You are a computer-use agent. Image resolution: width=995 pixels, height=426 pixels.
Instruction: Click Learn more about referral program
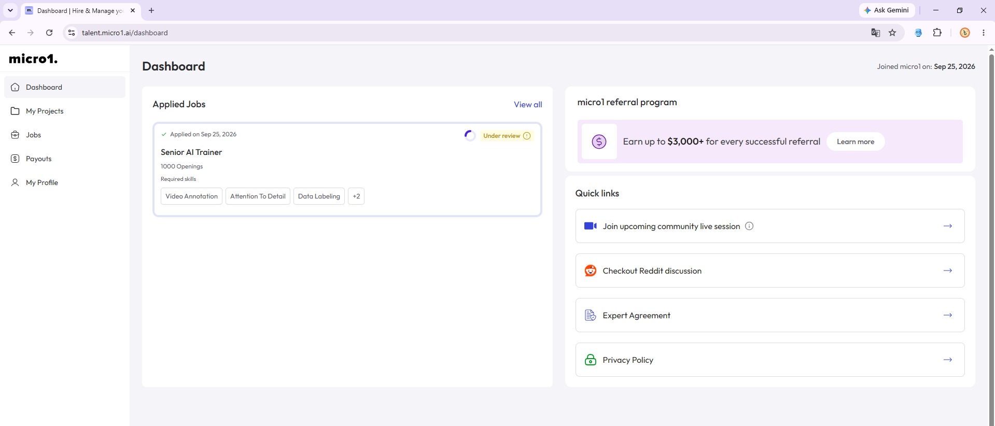pyautogui.click(x=856, y=141)
